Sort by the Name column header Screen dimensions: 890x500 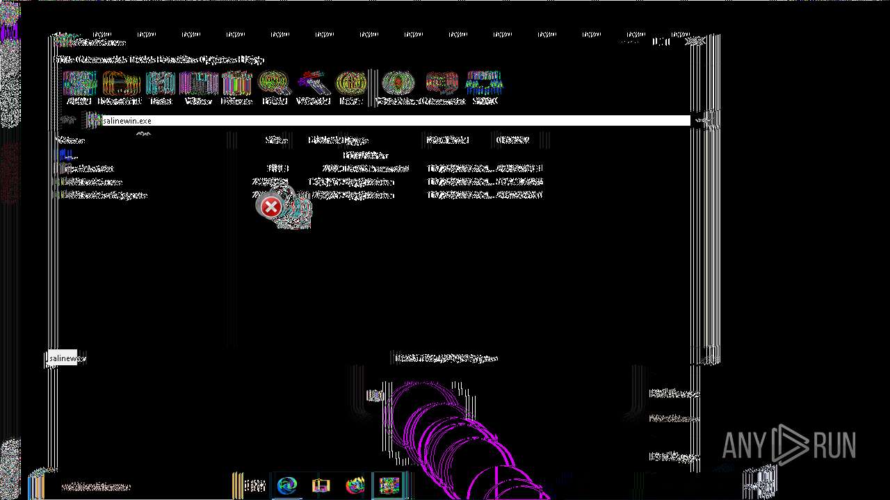click(70, 140)
